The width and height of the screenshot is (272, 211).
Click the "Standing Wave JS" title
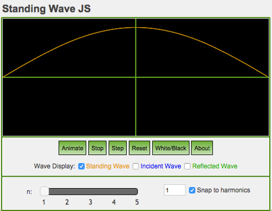point(46,9)
